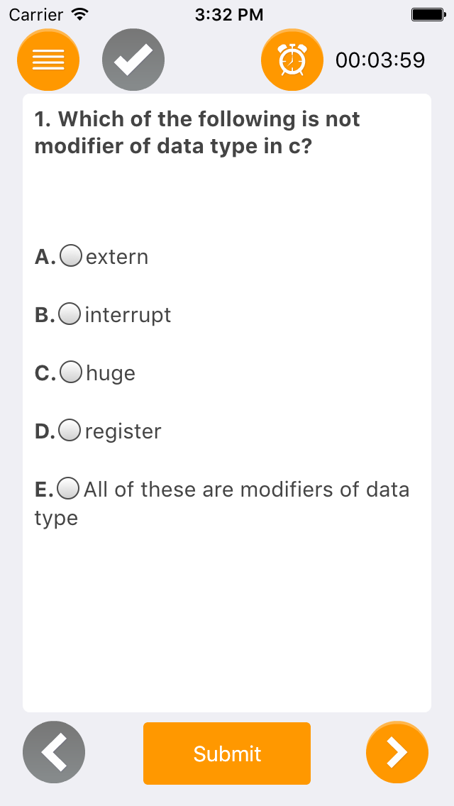Tap the 'huge' answer text
454x806 pixels.
pyautogui.click(x=111, y=374)
